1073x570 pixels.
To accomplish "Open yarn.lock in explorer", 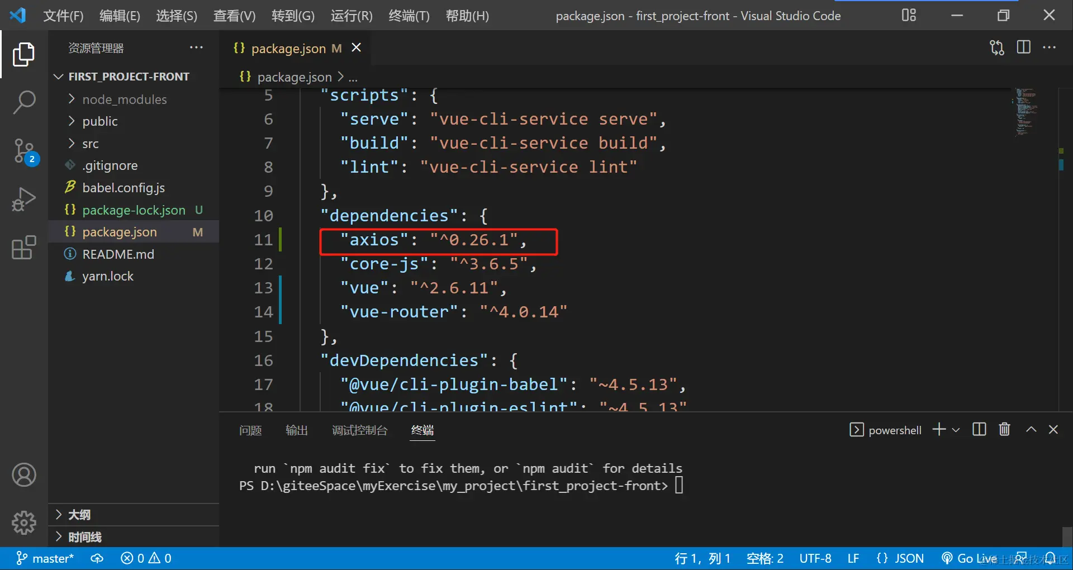I will [134, 276].
